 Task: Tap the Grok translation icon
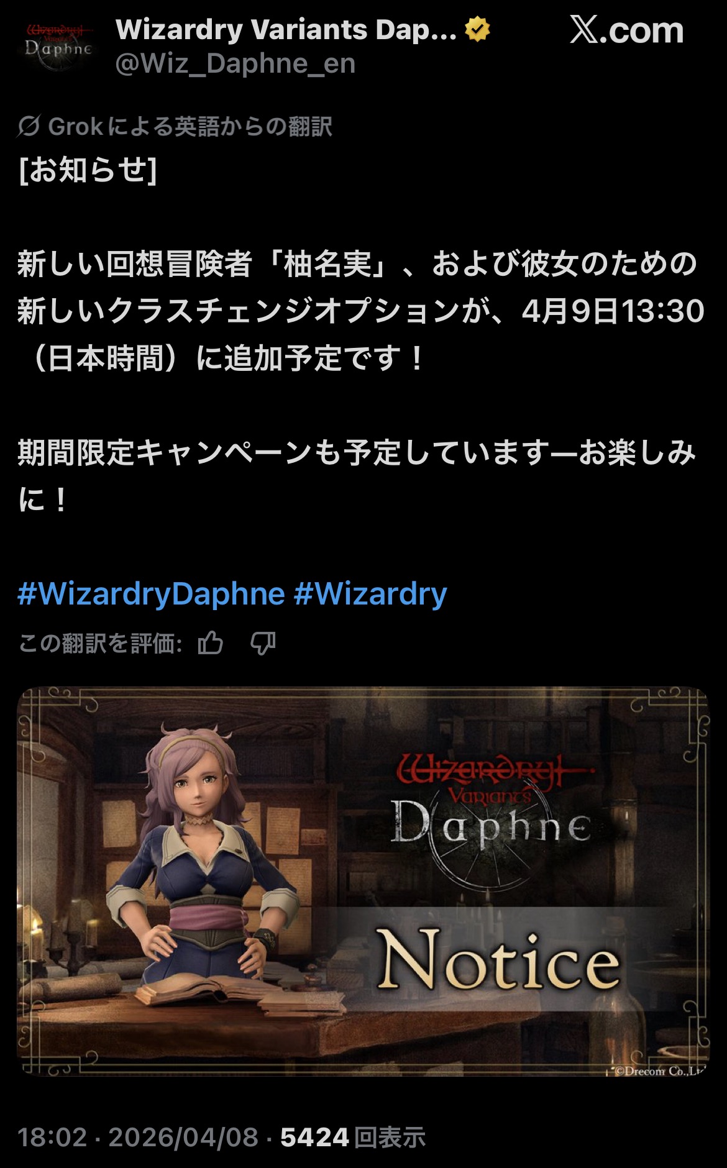pyautogui.click(x=29, y=126)
